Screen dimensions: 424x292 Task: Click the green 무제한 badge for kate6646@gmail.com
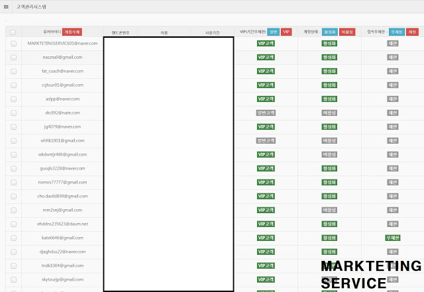tap(393, 238)
